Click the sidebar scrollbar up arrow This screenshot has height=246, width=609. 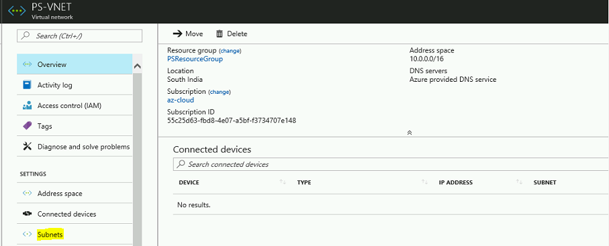click(137, 66)
